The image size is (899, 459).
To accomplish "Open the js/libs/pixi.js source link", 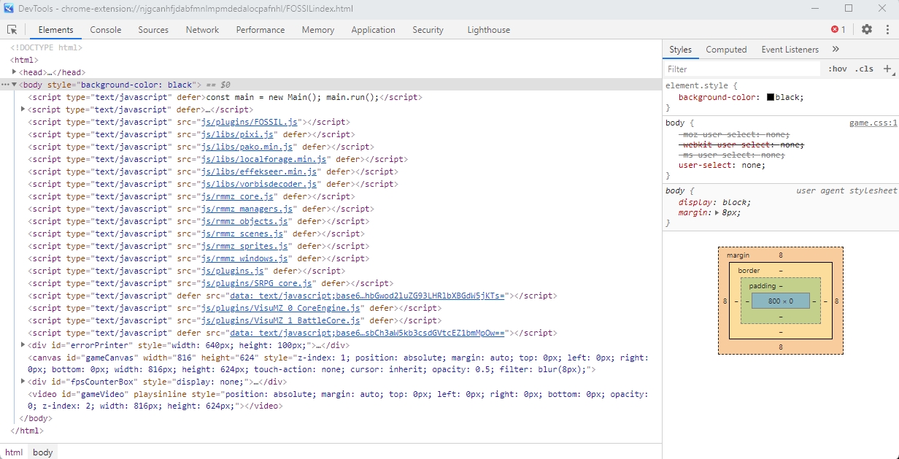I will tap(238, 134).
